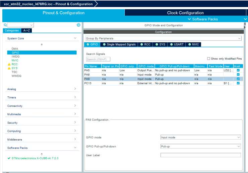Viewport: 248px width, 173px height.
Task: Toggle the Modified checkbox for PC13
Action: pos(238,83)
